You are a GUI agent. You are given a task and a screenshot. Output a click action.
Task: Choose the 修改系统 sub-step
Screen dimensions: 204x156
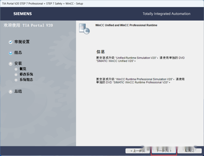point(26,74)
